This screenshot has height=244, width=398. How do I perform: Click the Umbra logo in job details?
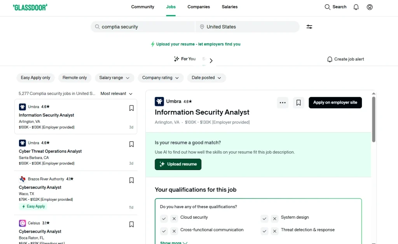pyautogui.click(x=159, y=102)
